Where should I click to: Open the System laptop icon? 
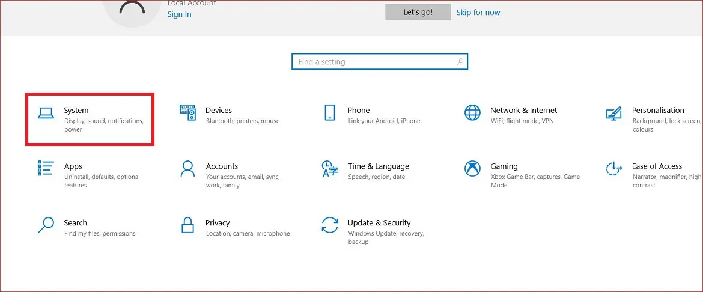pos(46,113)
